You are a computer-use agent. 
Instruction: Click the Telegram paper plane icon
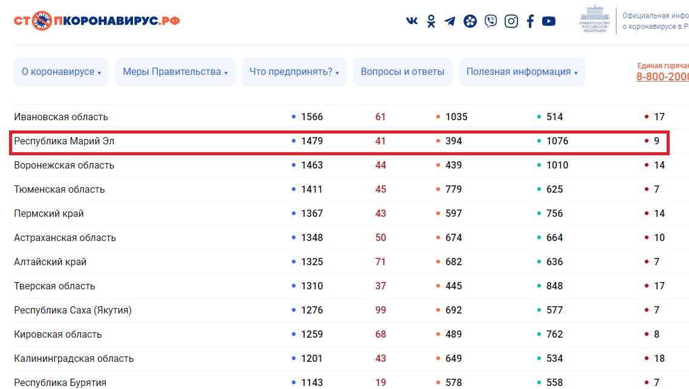point(450,21)
